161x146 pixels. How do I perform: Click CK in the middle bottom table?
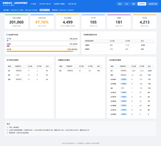click(x=60, y=71)
